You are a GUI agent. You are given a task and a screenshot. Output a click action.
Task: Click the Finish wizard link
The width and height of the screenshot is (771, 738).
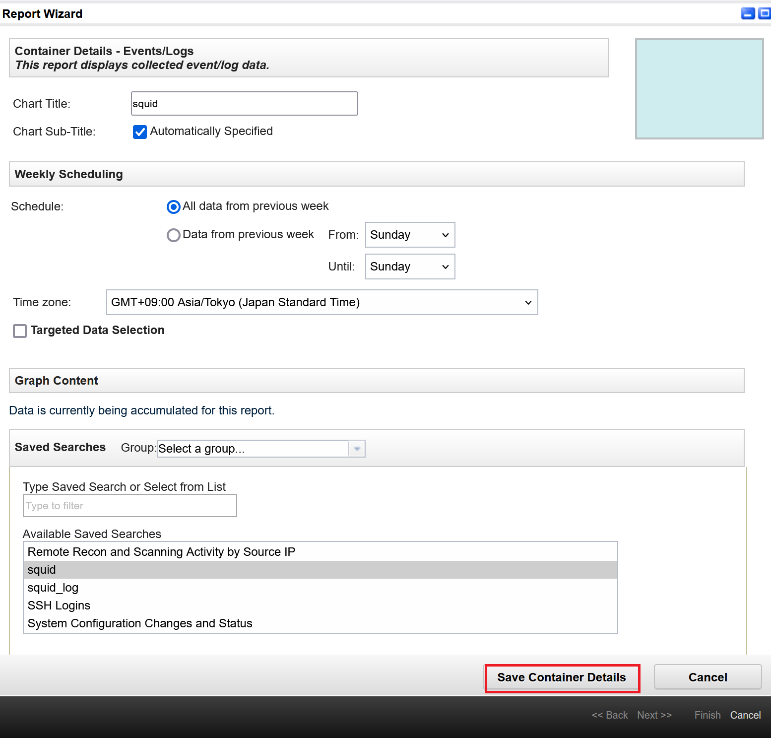click(x=707, y=715)
